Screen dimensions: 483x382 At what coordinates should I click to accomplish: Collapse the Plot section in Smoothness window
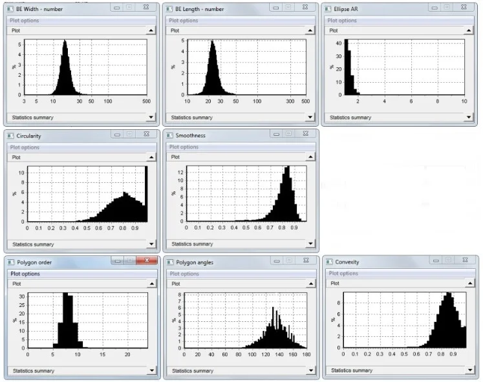pyautogui.click(x=310, y=157)
